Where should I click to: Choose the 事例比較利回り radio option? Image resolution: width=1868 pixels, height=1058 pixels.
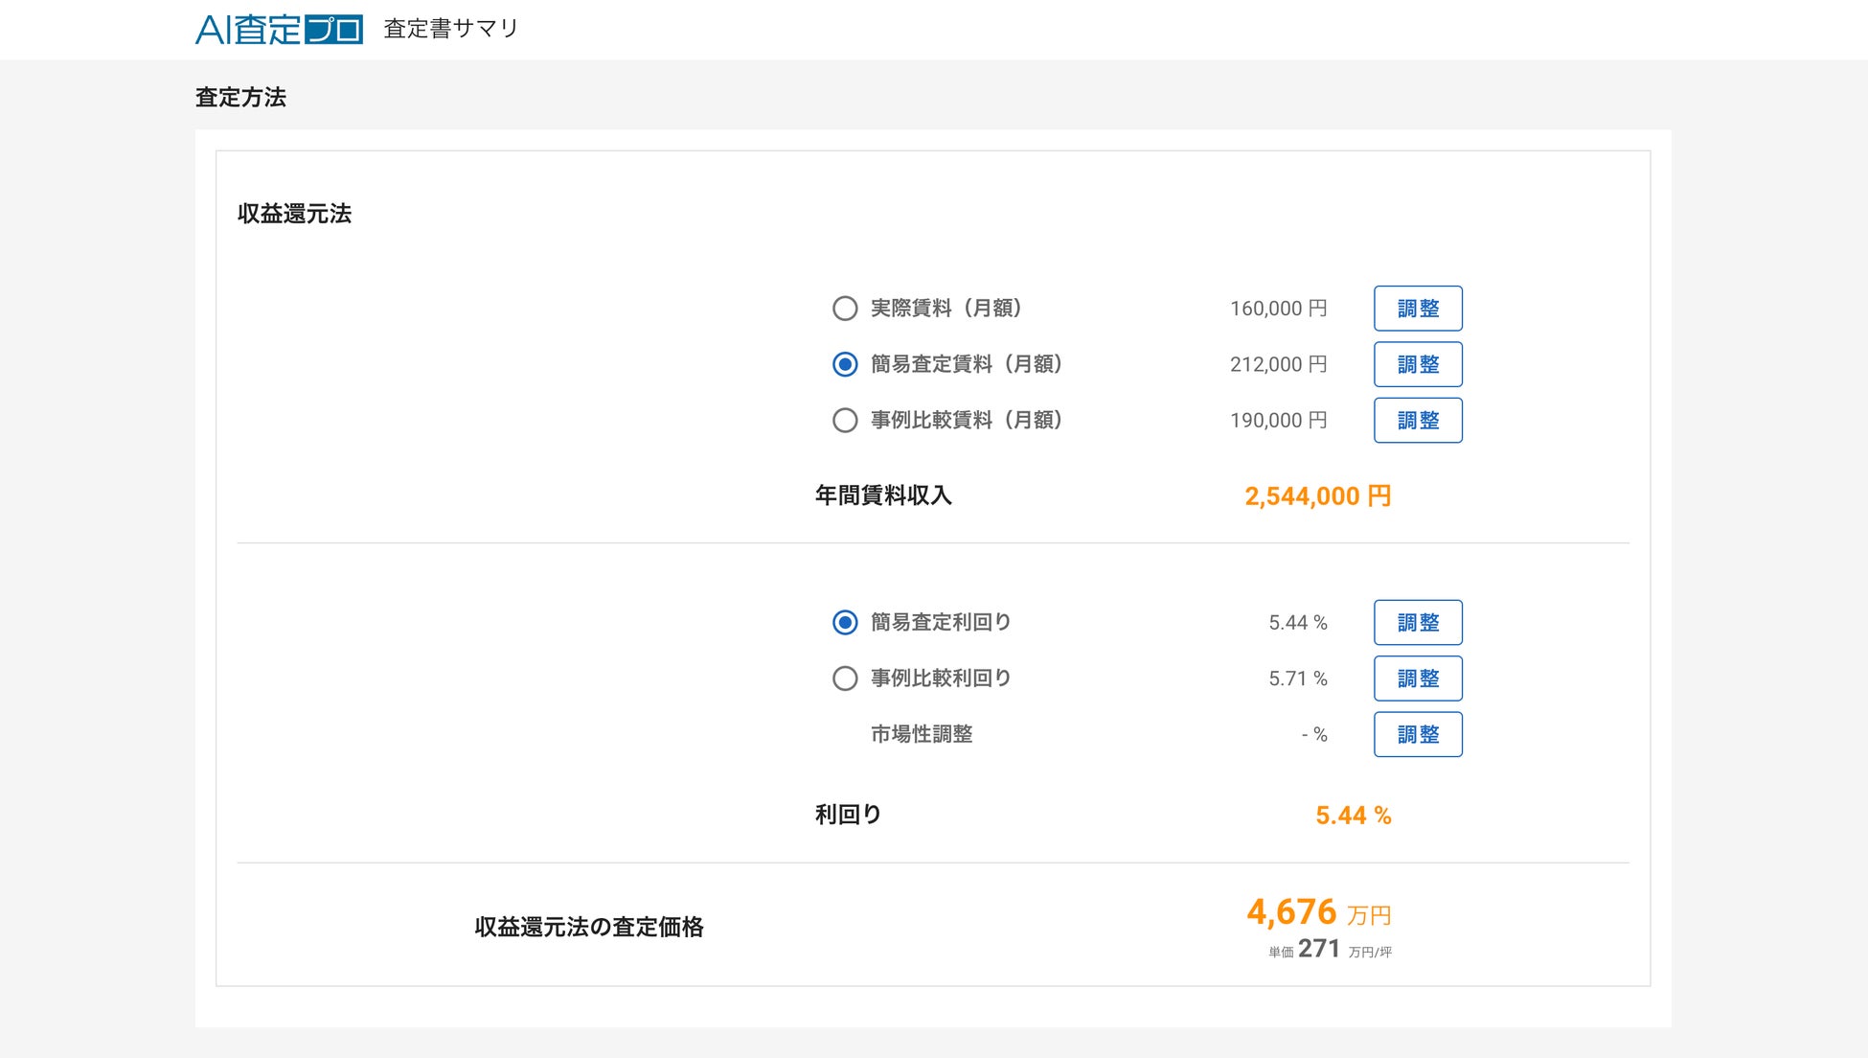coord(845,678)
